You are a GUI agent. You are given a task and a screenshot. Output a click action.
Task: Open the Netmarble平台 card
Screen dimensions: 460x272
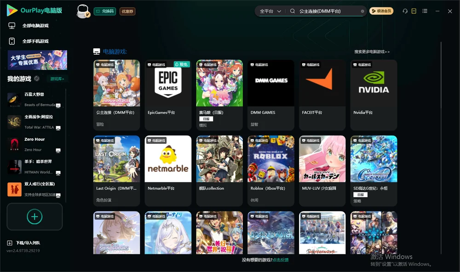pos(168,171)
